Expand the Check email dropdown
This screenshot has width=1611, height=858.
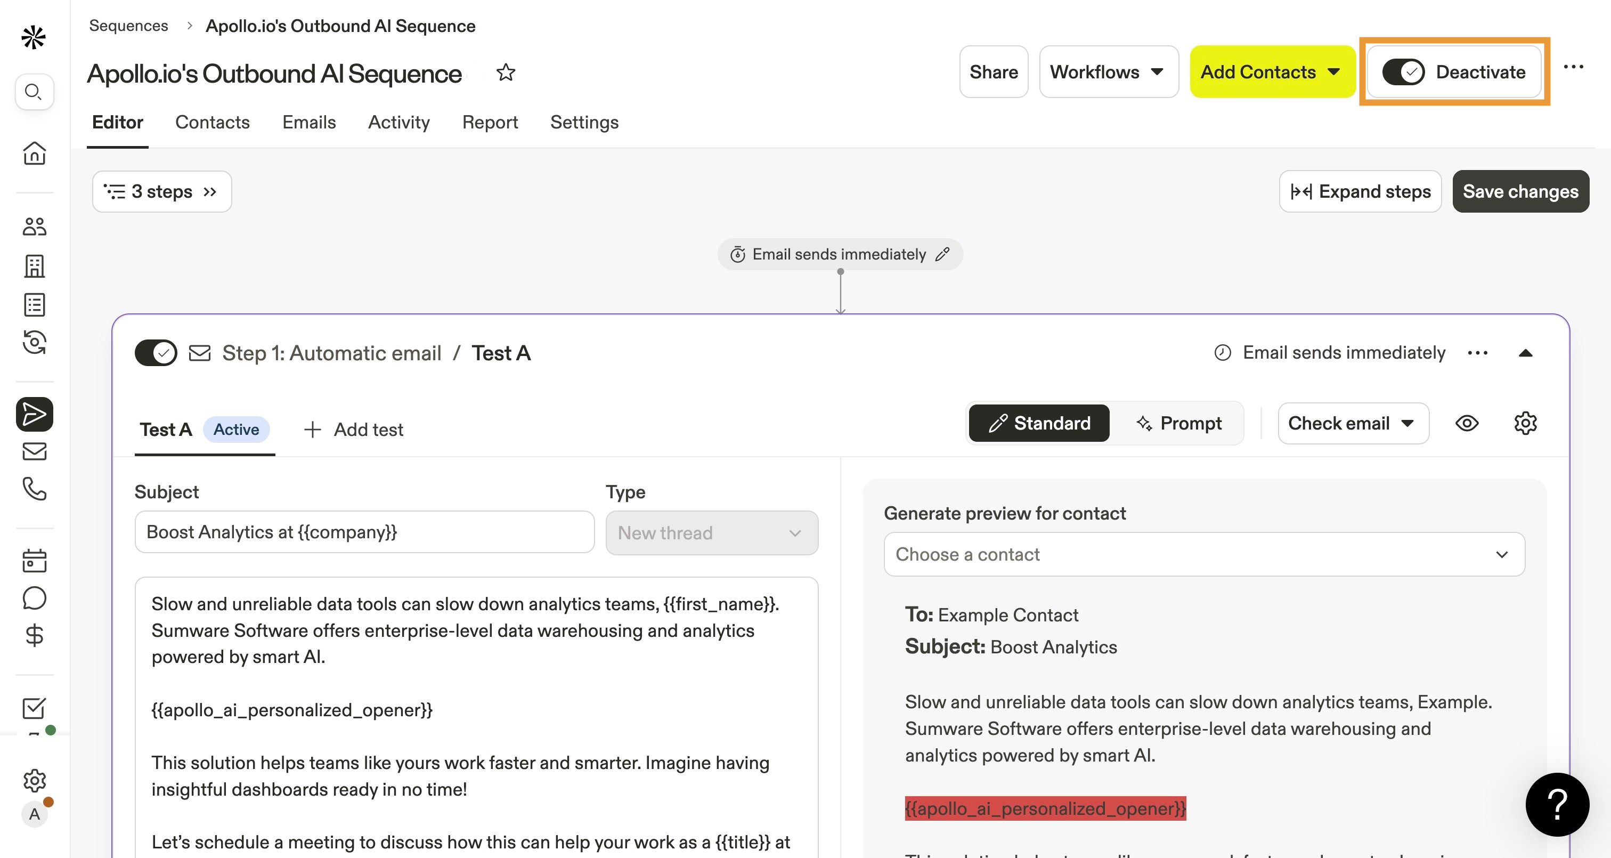pyautogui.click(x=1353, y=423)
